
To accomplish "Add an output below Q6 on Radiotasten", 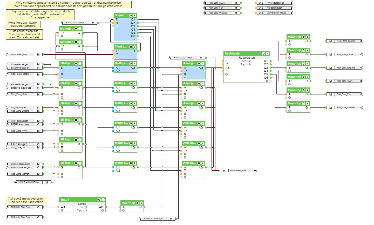I will pyautogui.click(x=267, y=81).
